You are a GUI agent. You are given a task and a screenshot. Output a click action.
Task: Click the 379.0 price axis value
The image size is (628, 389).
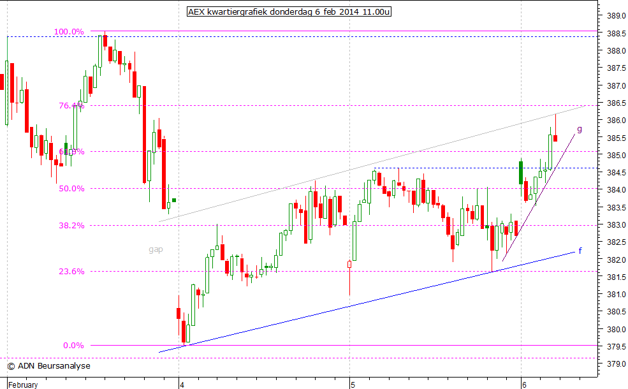point(617,364)
